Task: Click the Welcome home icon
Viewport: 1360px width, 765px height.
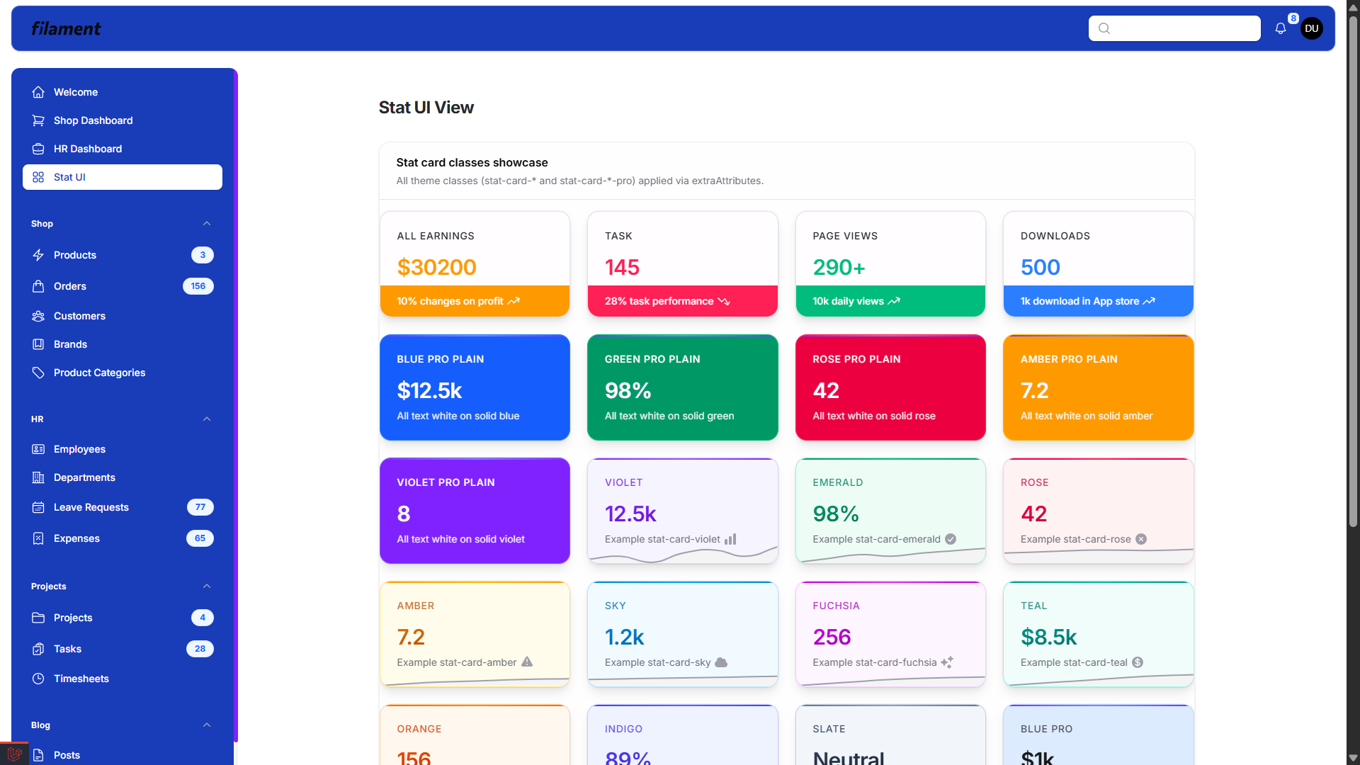Action: click(38, 92)
